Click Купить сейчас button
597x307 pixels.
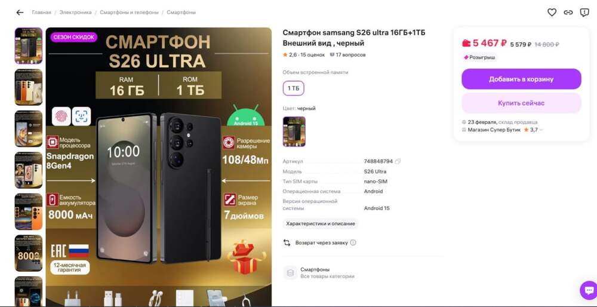(521, 103)
